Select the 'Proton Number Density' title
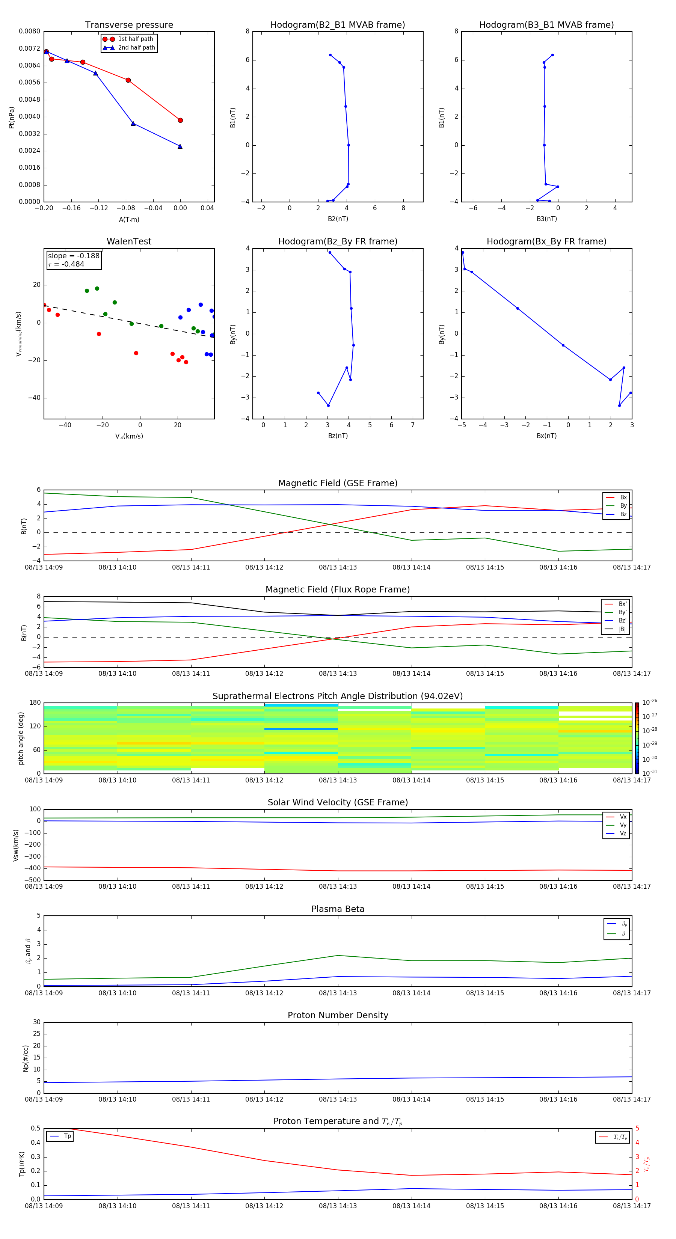 tap(338, 1016)
